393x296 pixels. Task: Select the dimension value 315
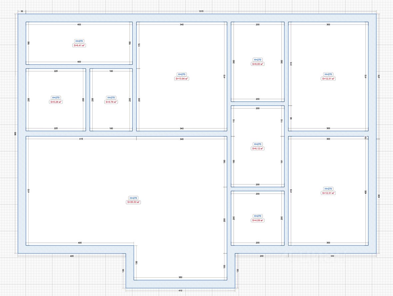point(291,64)
